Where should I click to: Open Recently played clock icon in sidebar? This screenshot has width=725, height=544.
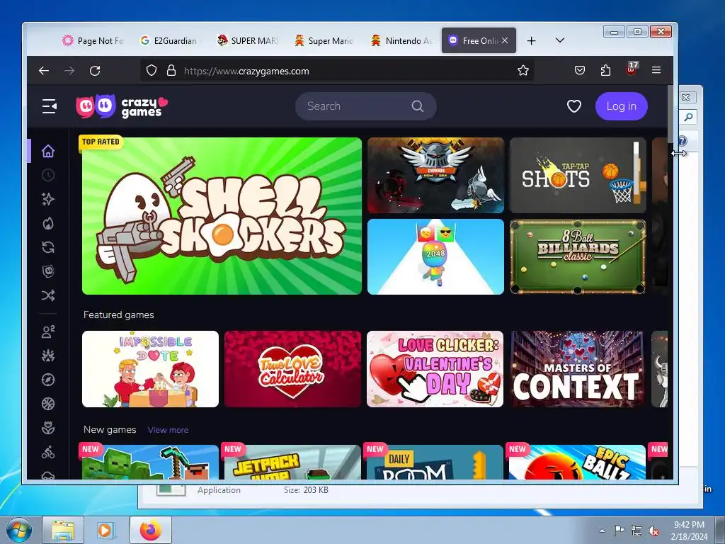click(48, 176)
